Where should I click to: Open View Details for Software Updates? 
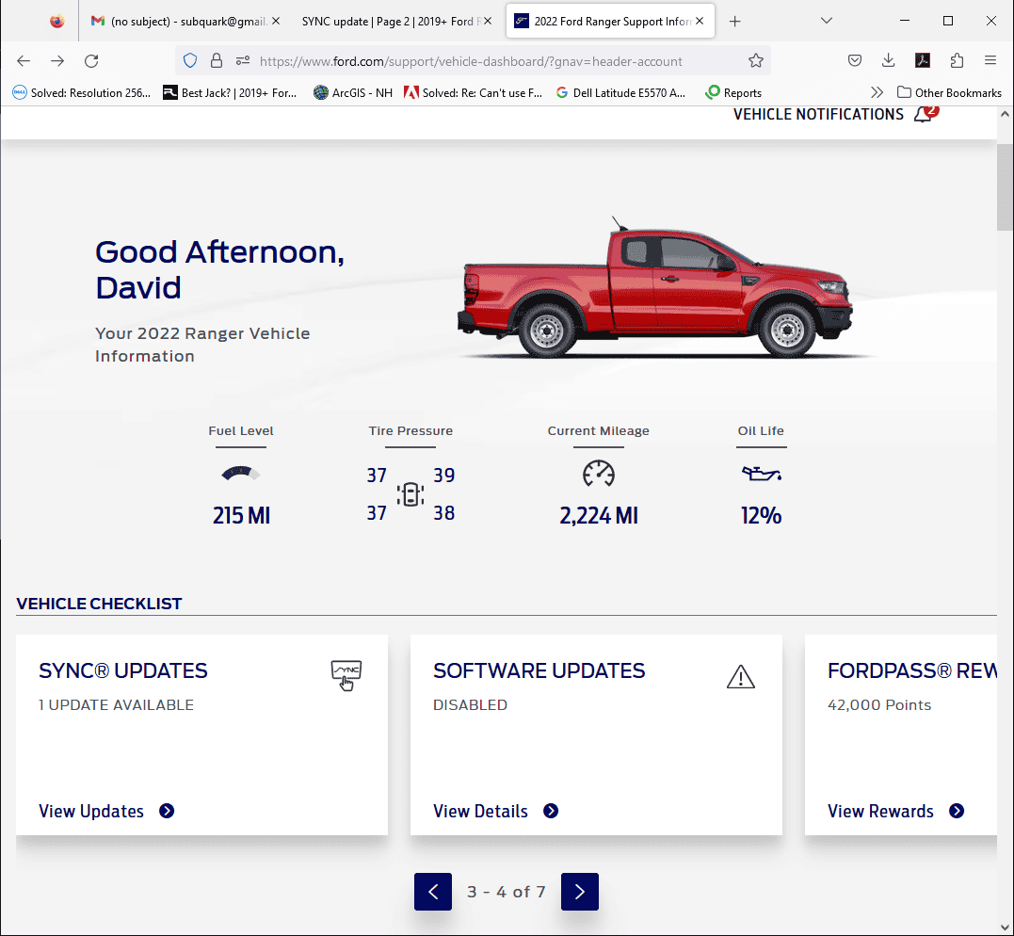tap(480, 811)
